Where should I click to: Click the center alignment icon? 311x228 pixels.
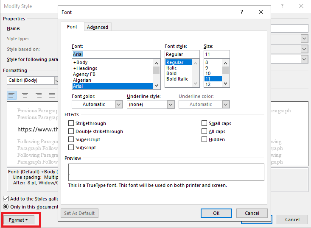[x=25, y=95]
